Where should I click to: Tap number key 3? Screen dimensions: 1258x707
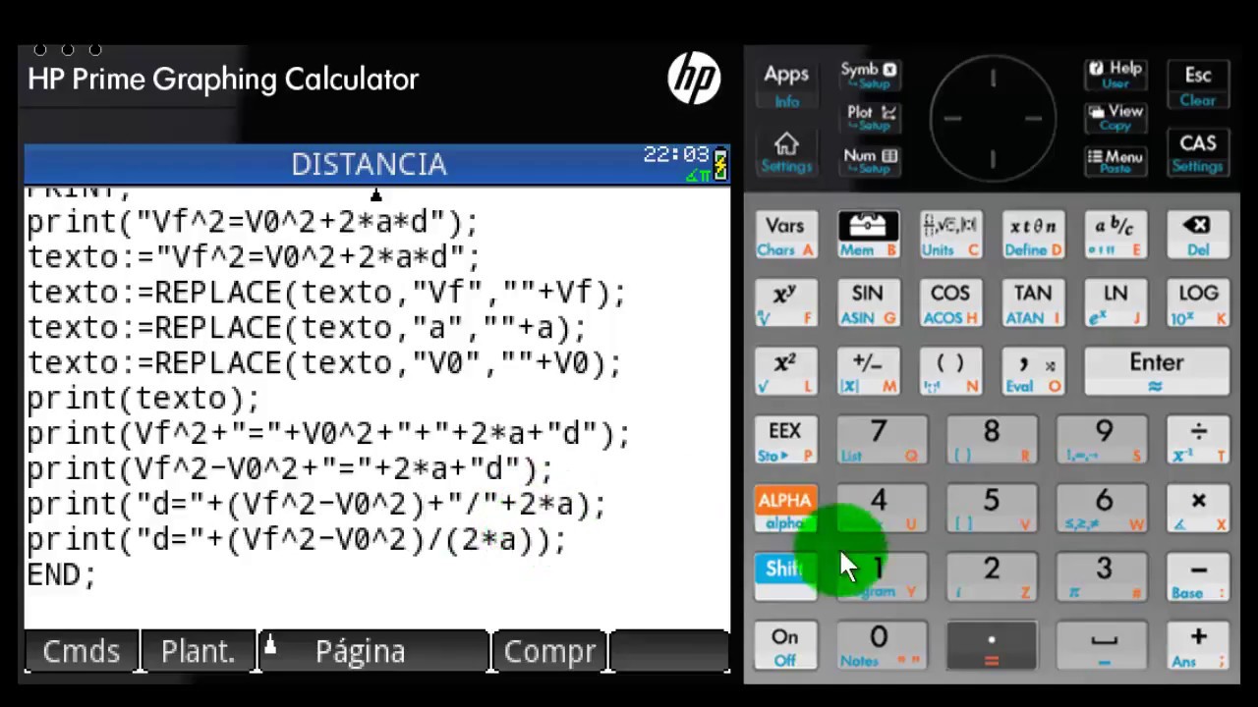pos(1104,577)
